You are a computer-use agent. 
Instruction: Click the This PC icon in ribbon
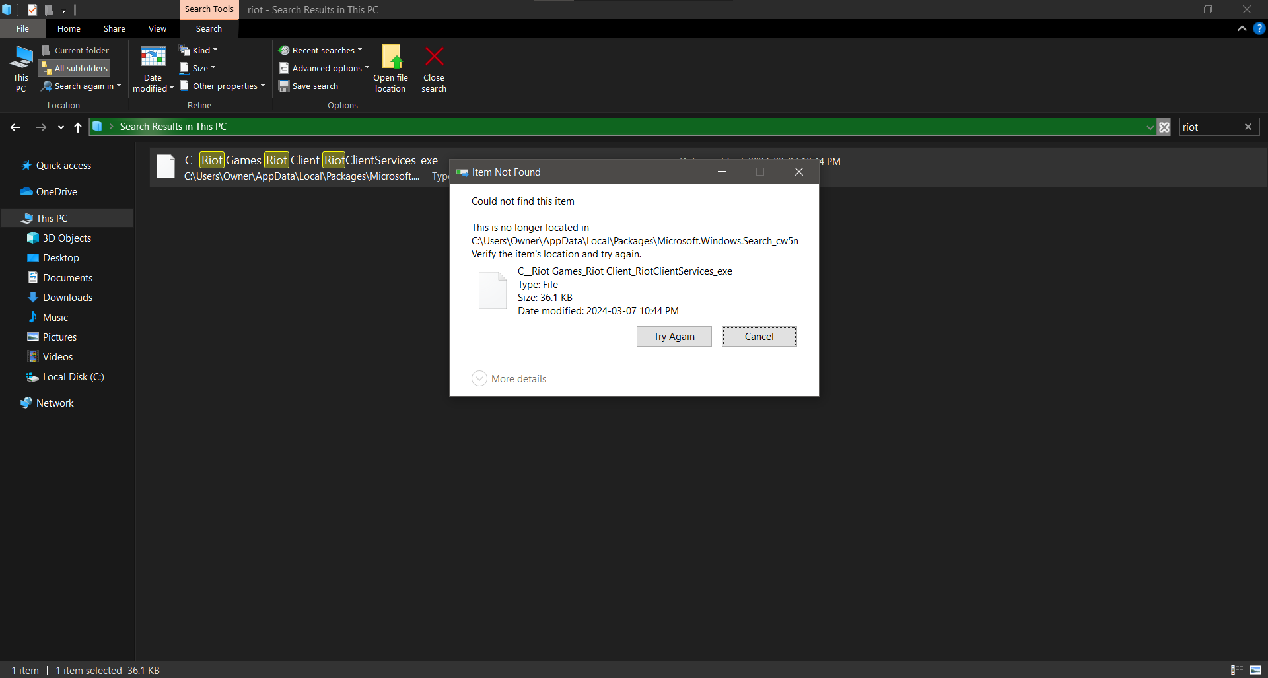(21, 57)
